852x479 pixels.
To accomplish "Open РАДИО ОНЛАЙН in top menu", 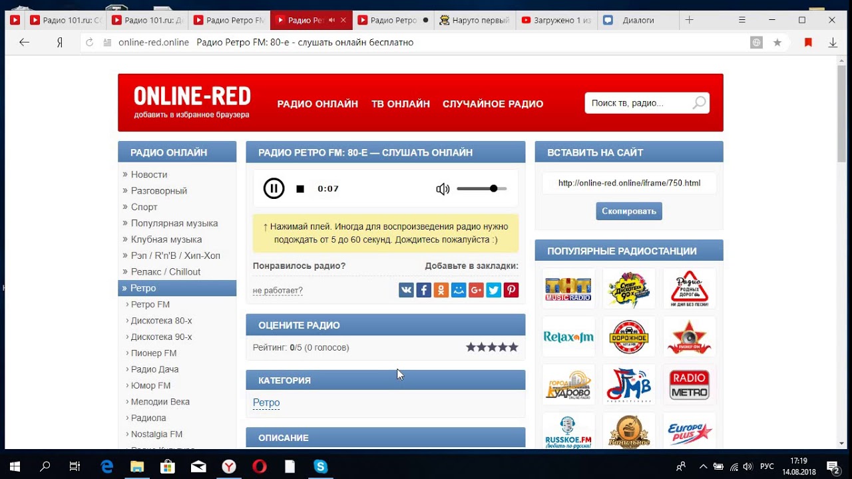I will coord(318,104).
